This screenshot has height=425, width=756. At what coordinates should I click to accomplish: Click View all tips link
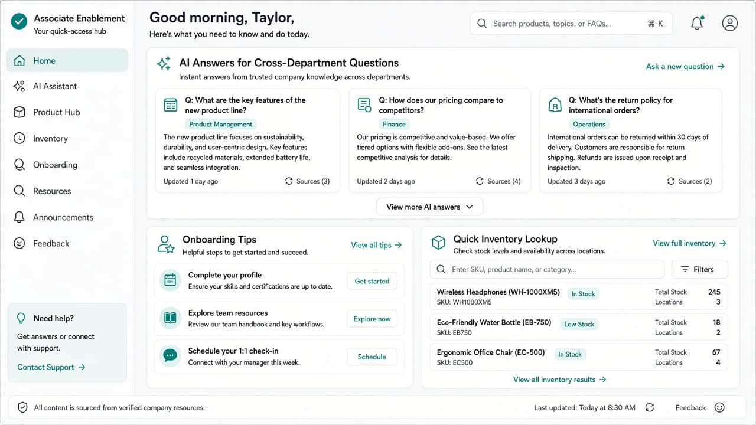(376, 245)
